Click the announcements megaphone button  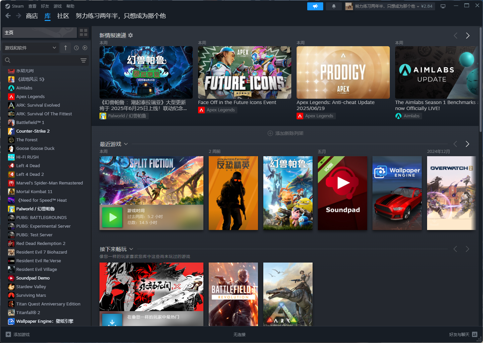(315, 6)
